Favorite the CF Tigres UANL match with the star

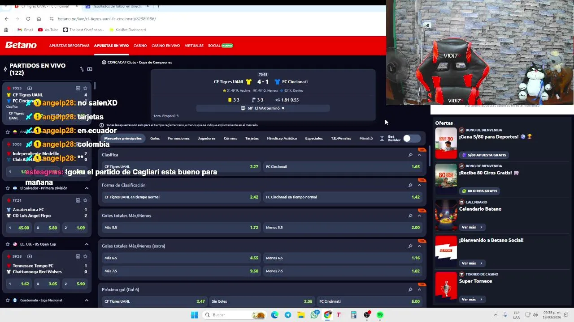(85, 88)
